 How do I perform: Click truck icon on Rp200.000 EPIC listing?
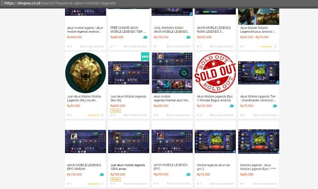(x=188, y=174)
